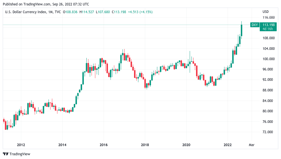
Task: Click the latest green candle near 113
Action: [242, 30]
